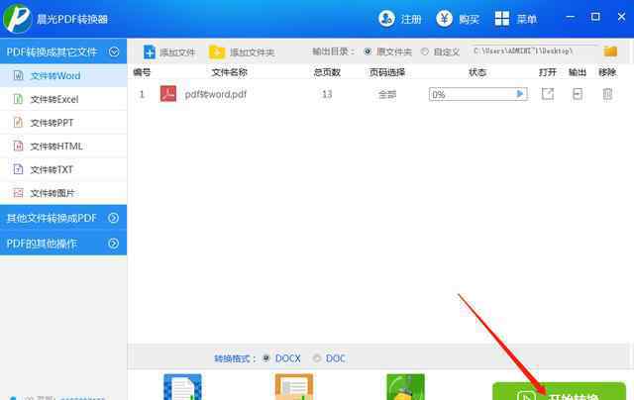This screenshot has height=400, width=634.
Task: Click the 文件转图片 sidebar icon
Action: (18, 193)
